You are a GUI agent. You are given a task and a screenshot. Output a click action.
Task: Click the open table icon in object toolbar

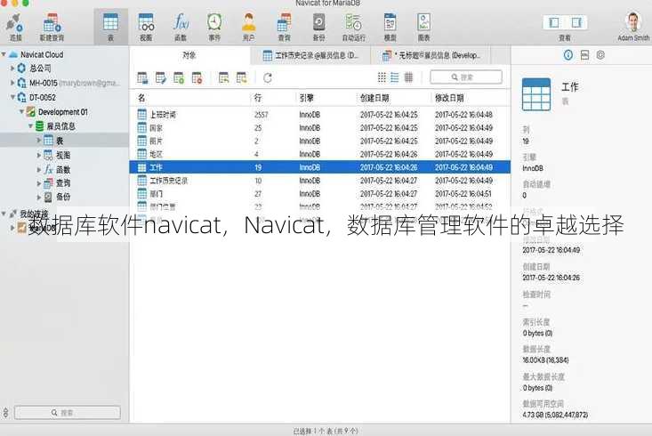[142, 77]
